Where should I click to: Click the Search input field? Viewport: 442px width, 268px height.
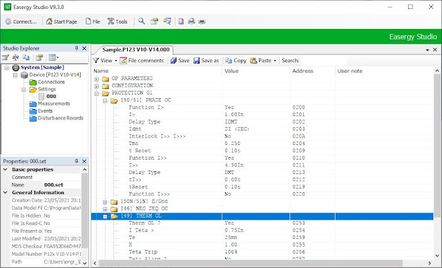323,60
